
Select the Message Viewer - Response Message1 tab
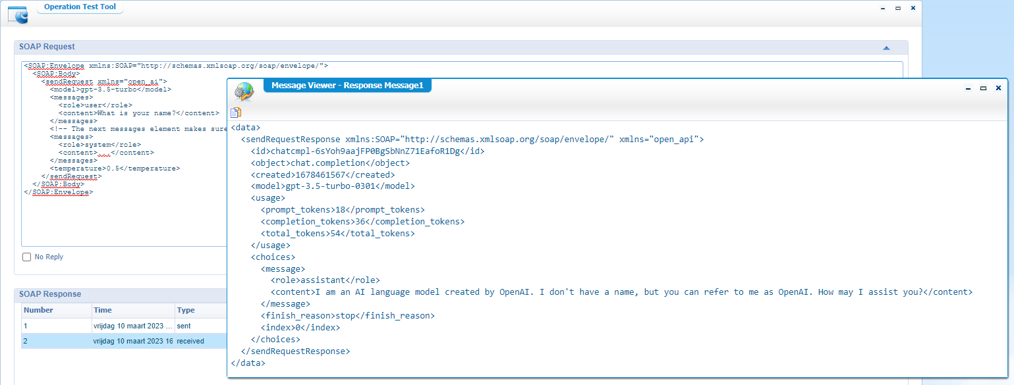tap(347, 86)
